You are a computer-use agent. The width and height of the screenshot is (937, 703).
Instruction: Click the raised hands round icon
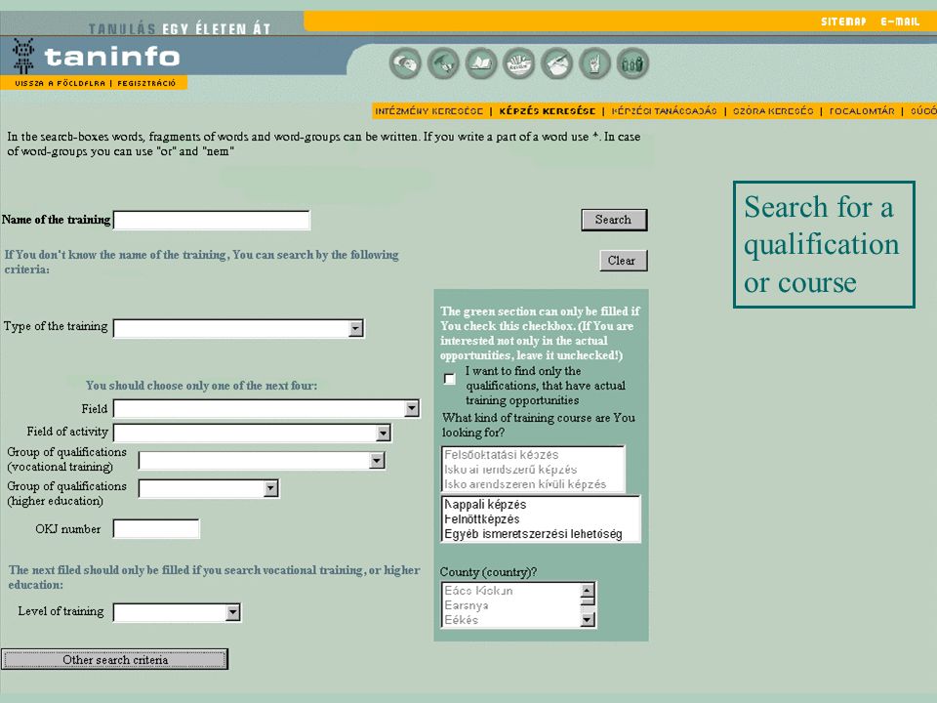coord(518,63)
